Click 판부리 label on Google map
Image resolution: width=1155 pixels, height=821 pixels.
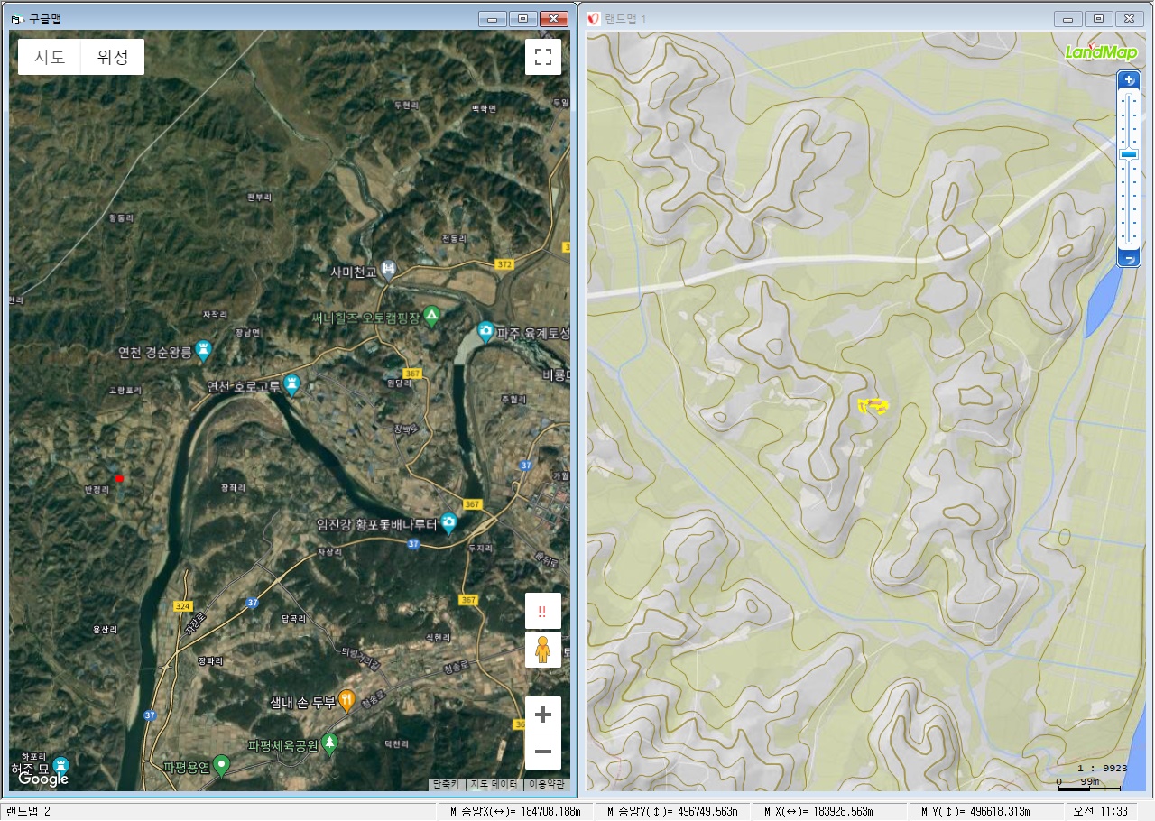tap(258, 196)
